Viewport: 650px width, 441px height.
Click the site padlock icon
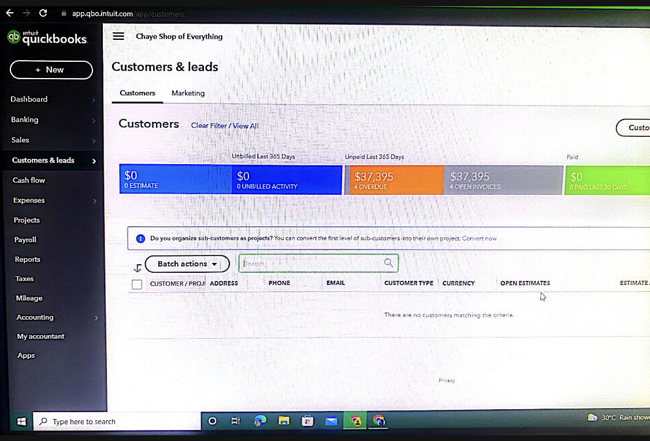[x=64, y=13]
